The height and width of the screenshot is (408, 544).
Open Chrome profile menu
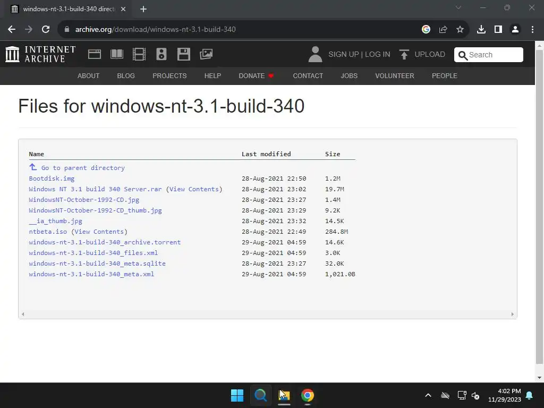pyautogui.click(x=515, y=29)
